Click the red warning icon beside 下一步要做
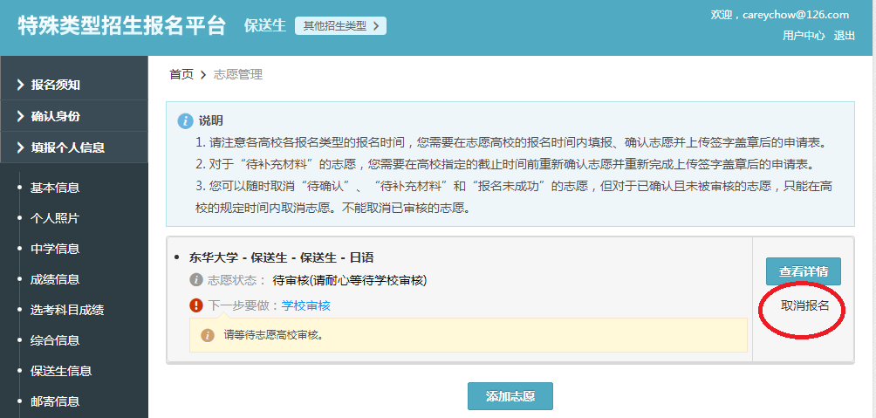 (x=196, y=305)
